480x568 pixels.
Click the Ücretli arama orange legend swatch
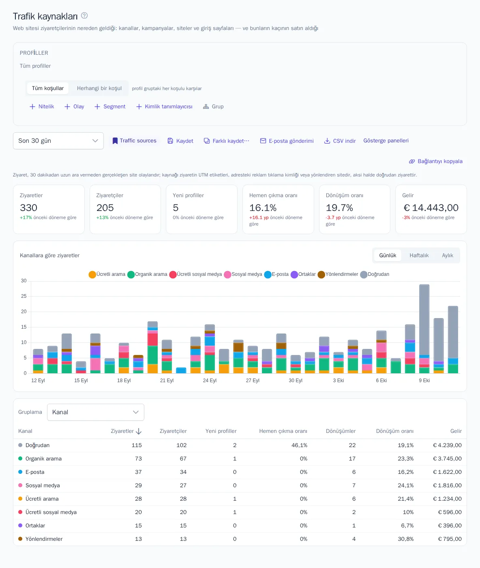(x=92, y=275)
